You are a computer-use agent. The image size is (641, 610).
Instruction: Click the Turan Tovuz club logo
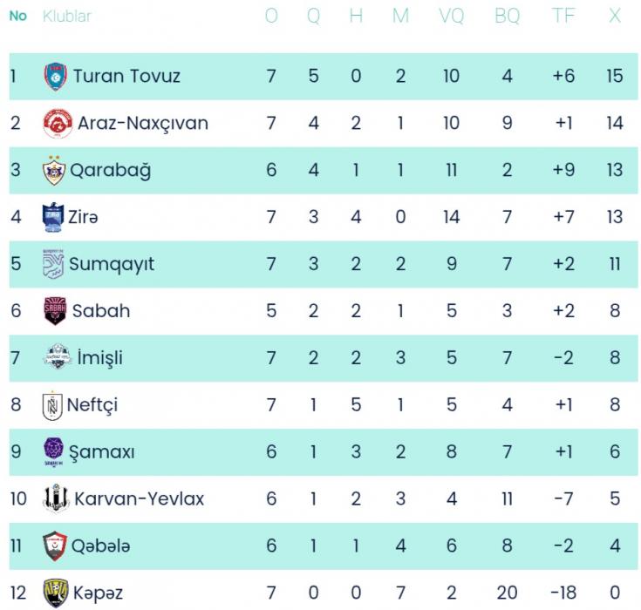point(55,76)
